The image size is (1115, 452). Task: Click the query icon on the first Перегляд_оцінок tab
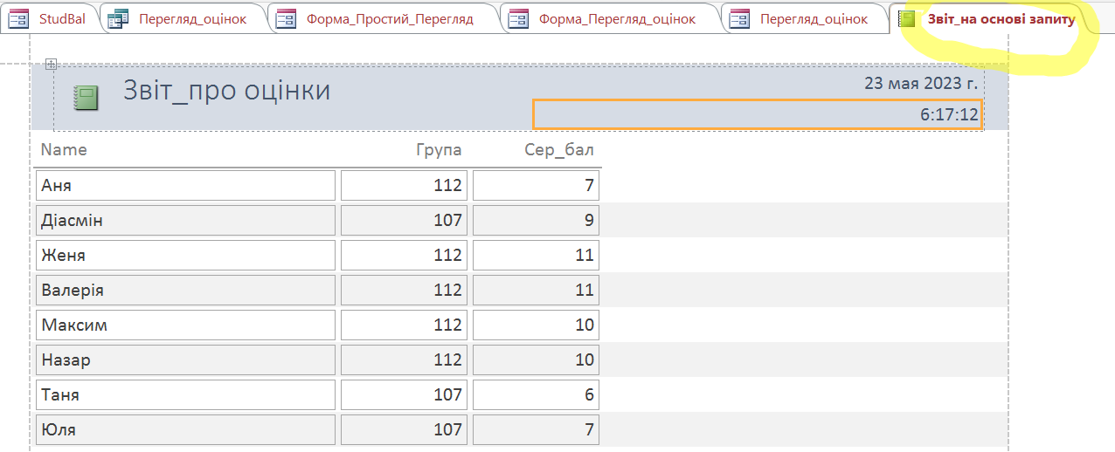coord(118,19)
